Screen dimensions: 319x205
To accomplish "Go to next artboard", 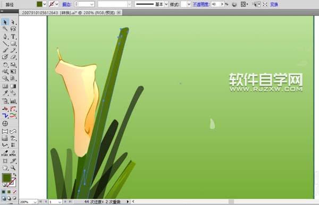I will (65, 201).
